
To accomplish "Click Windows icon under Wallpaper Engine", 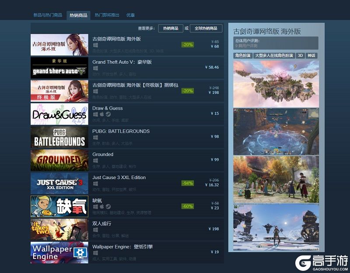I will pyautogui.click(x=95, y=253).
